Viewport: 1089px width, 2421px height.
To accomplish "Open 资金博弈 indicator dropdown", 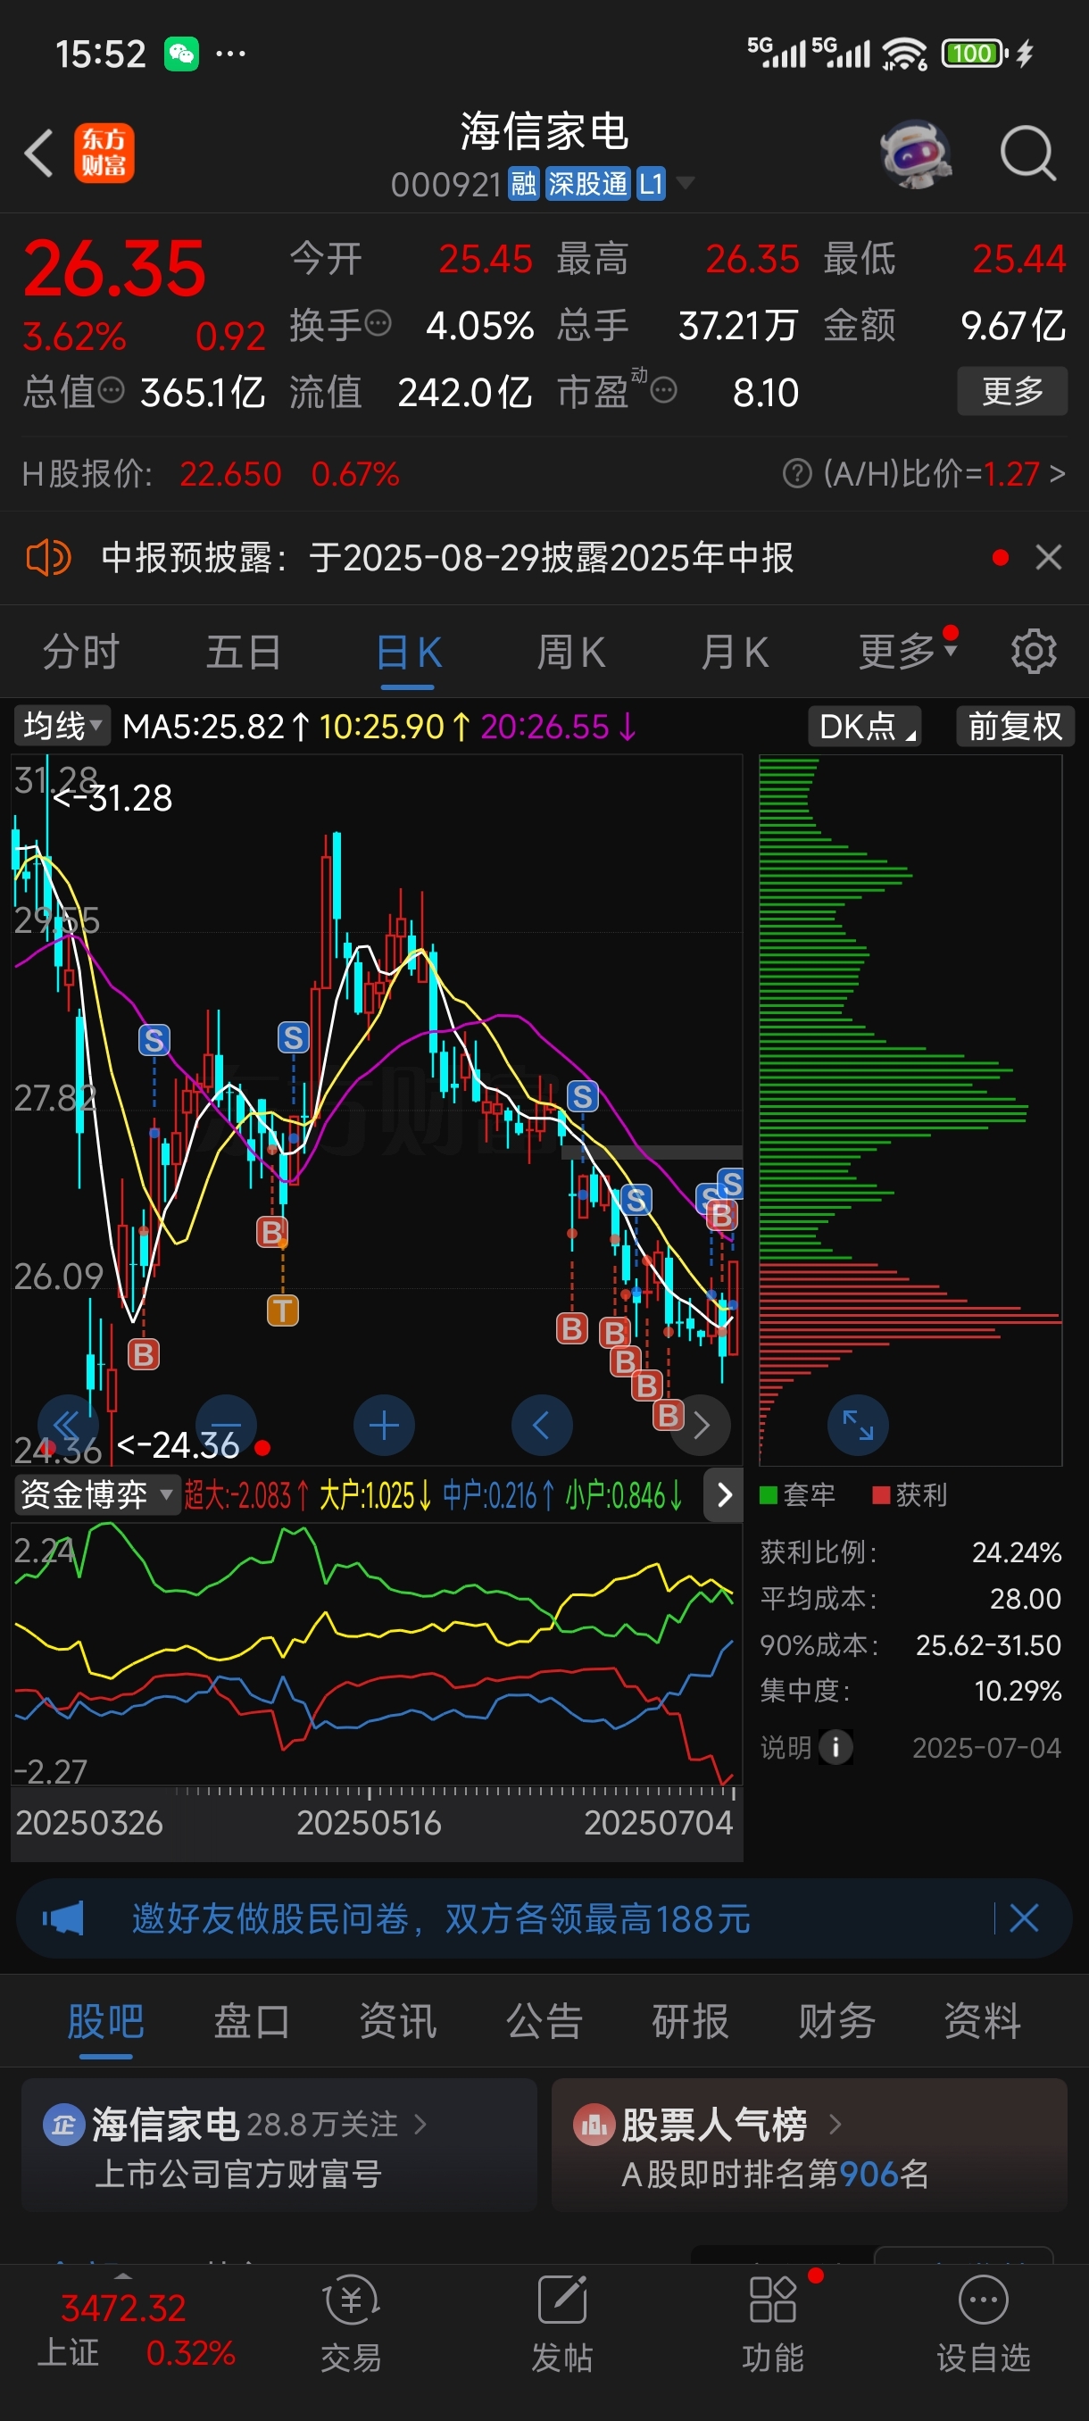I will (96, 1494).
